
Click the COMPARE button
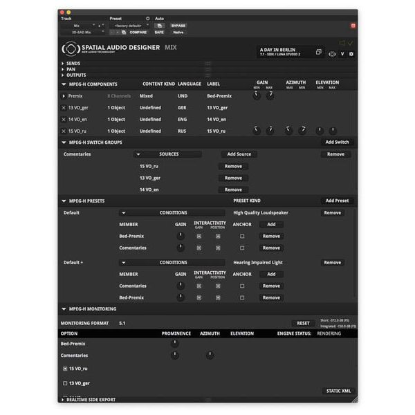[x=138, y=33]
